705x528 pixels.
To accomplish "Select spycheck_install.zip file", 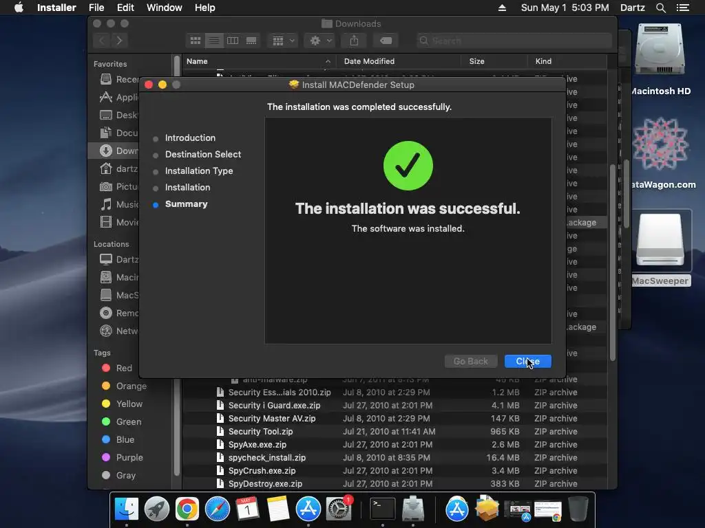I will [x=394, y=457].
